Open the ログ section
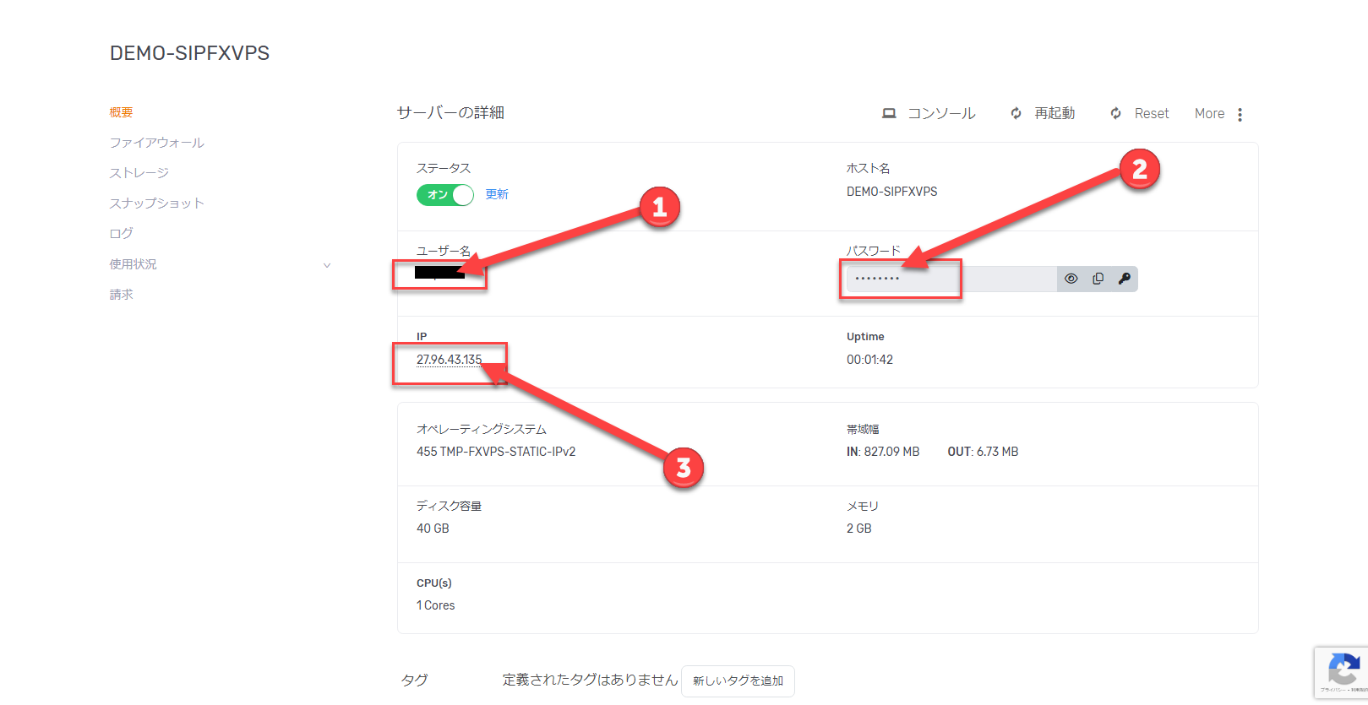1368x705 pixels. coord(121,234)
